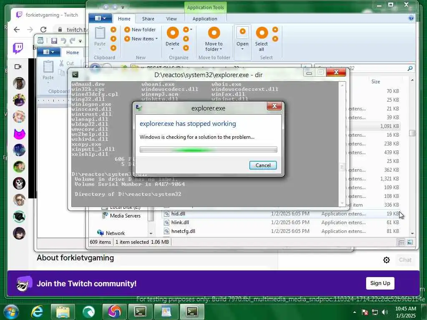Click the WordPad taskbar button
Image resolution: width=427 pixels, height=320 pixels.
166,312
